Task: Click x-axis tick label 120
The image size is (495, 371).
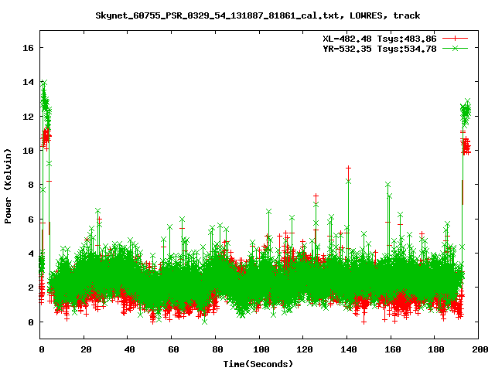Action: pos(305,349)
